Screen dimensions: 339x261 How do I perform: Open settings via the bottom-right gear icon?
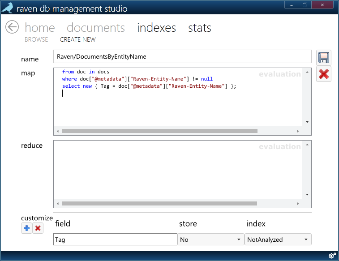[332, 256]
